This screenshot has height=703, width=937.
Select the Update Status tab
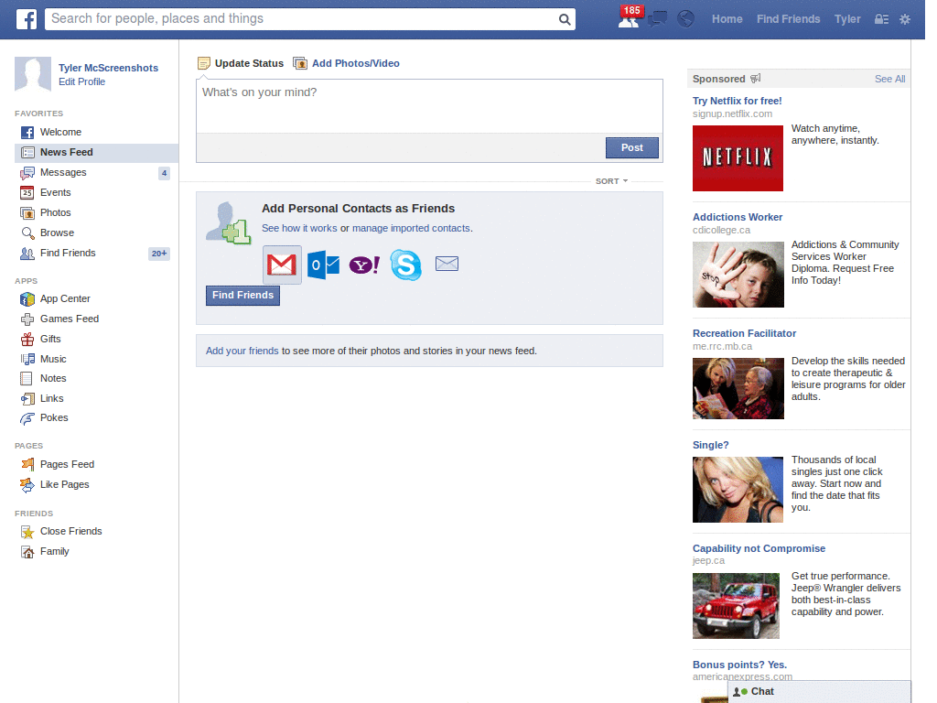241,63
